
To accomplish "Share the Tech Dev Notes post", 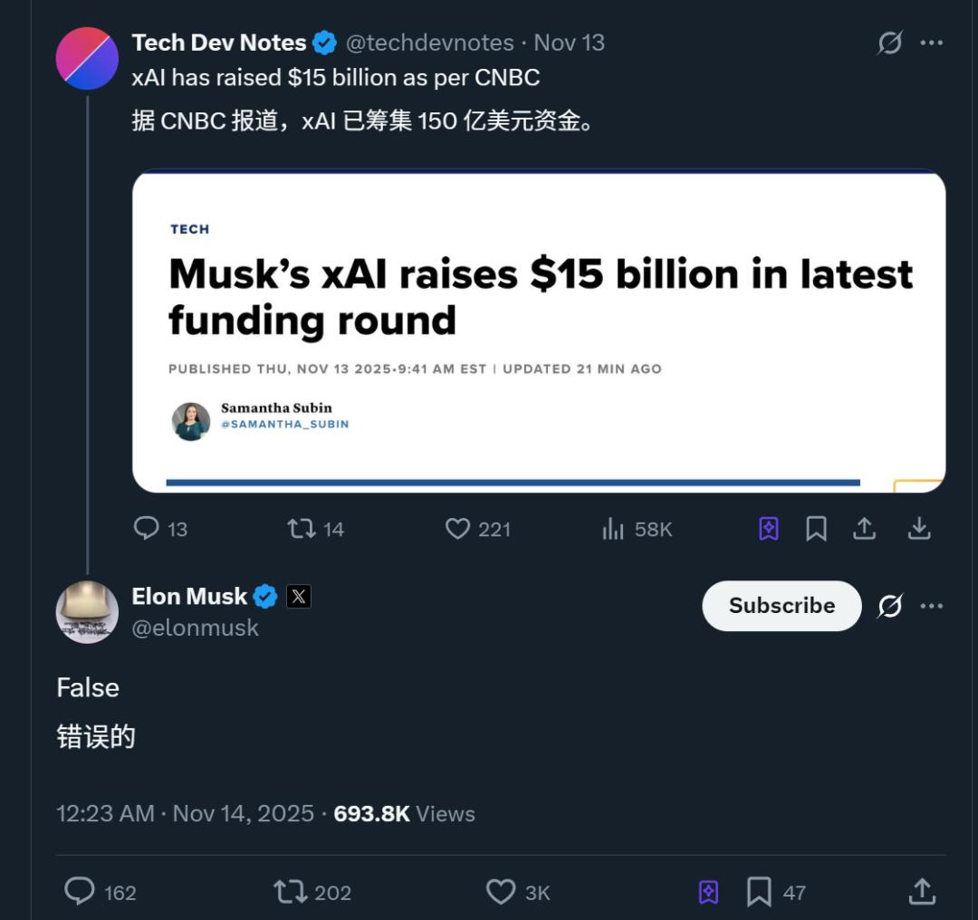I will click(865, 529).
